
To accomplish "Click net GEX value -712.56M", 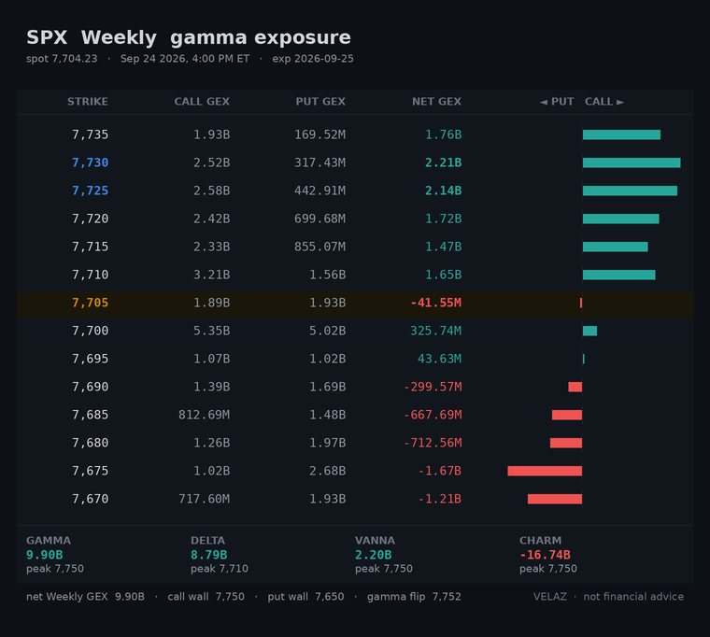I will coord(433,444).
